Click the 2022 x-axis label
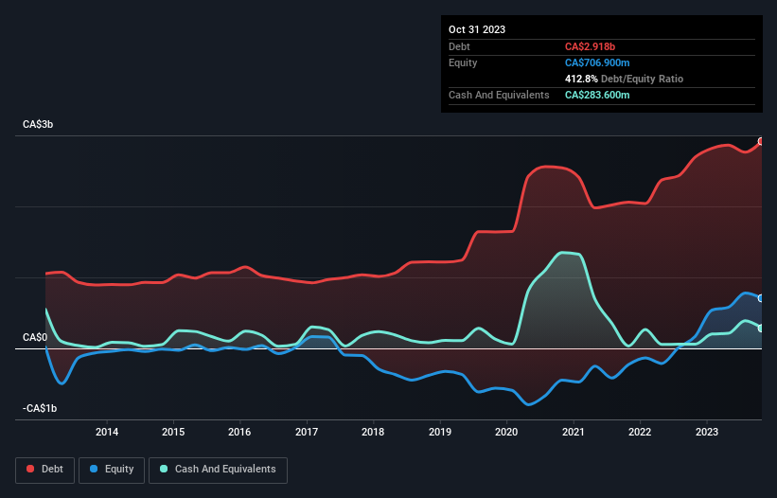This screenshot has height=498, width=777. tap(640, 432)
